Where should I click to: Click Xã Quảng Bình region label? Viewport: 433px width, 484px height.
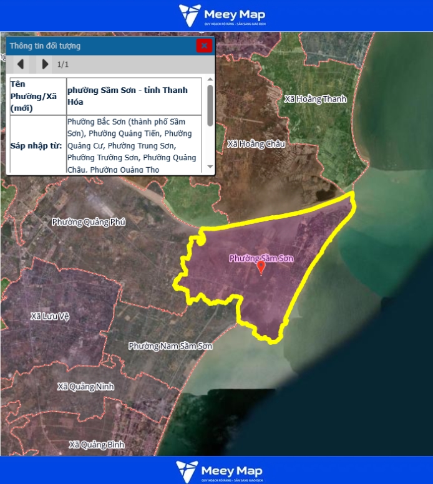97,444
